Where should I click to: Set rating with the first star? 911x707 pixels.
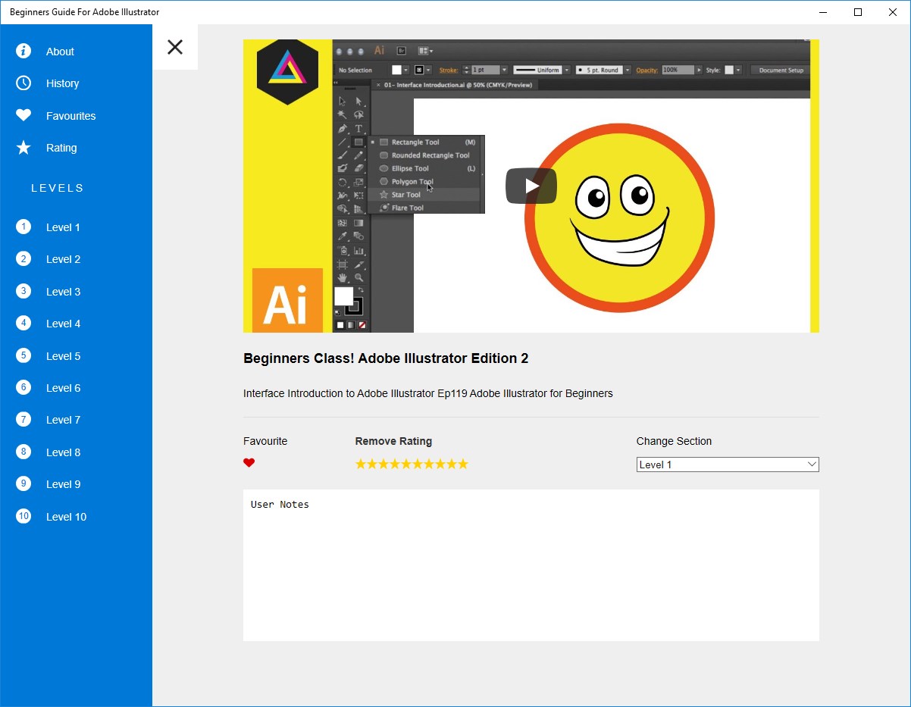pos(361,464)
